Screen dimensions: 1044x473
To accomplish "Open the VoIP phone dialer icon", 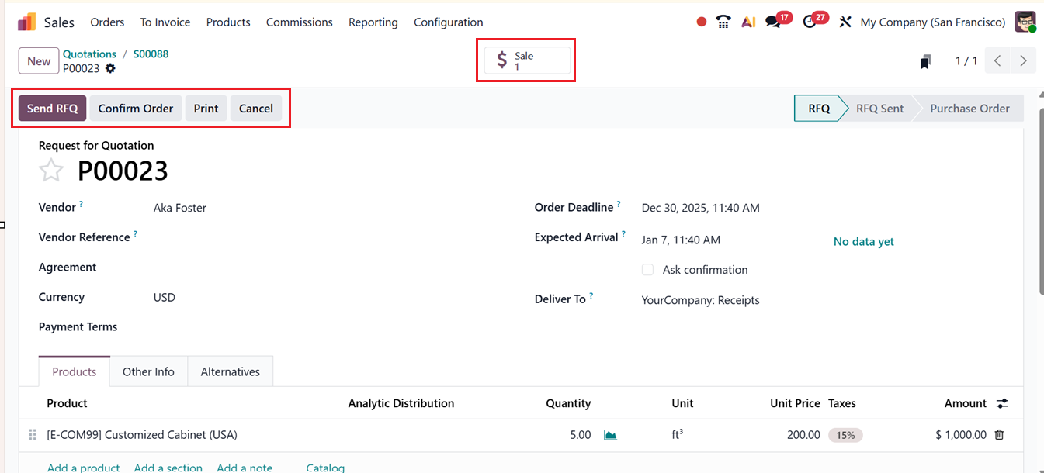I will pos(723,22).
